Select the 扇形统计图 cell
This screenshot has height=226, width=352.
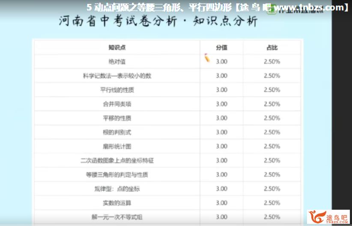117,147
